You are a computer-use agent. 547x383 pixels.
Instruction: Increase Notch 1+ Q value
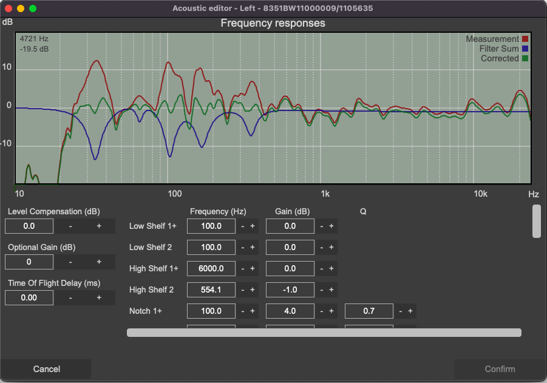pos(410,311)
